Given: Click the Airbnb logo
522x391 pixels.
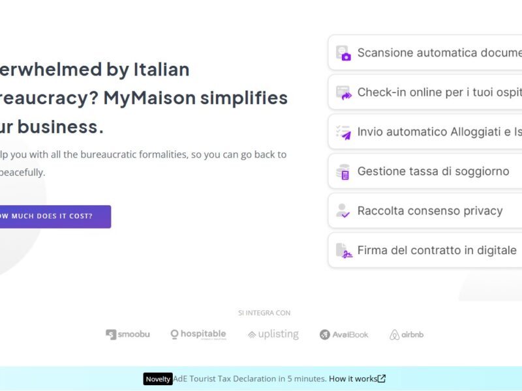Looking at the screenshot, I should 407,334.
